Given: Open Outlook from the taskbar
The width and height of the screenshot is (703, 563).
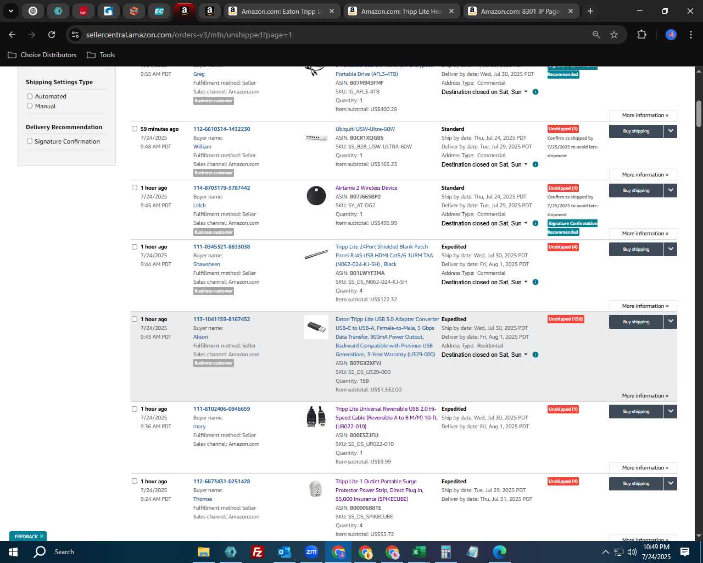Looking at the screenshot, I should 284,552.
